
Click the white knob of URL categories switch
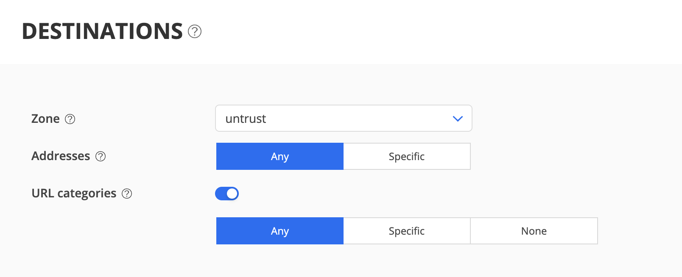[x=232, y=194]
